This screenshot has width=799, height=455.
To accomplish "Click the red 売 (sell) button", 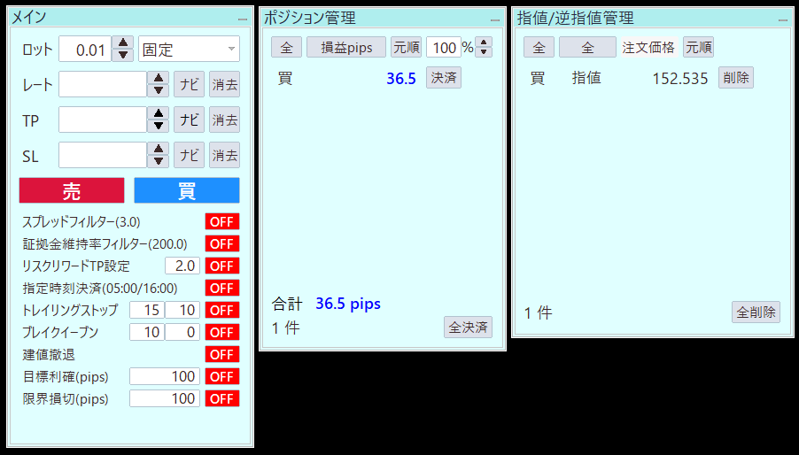I will [71, 190].
